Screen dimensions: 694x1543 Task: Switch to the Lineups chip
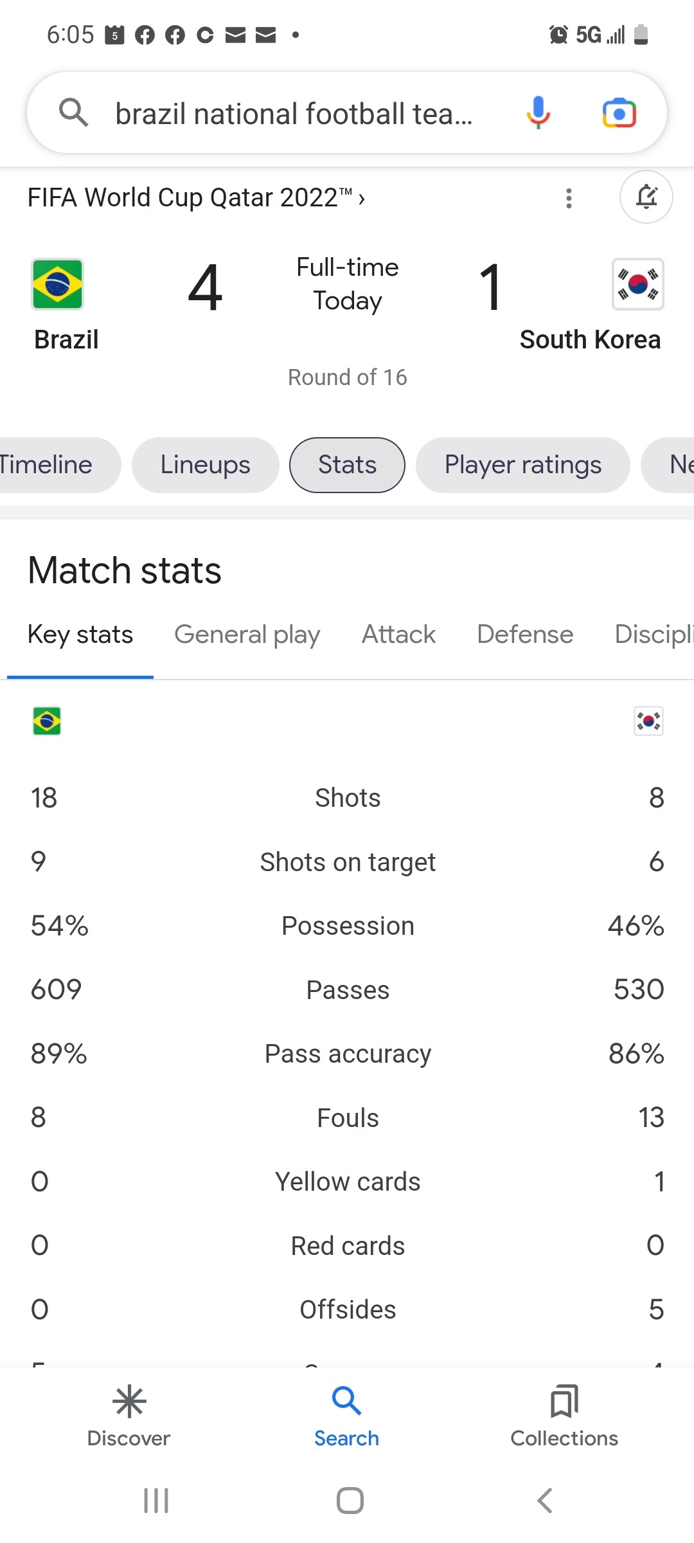tap(205, 465)
